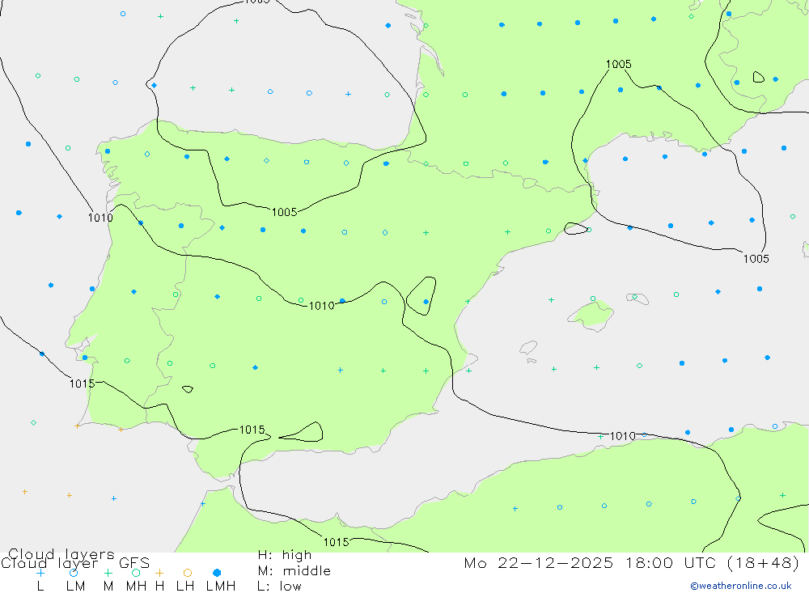Click the island of Menorca on the map

(637, 299)
